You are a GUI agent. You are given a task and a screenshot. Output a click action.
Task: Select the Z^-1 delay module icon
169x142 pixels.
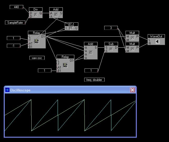71,28
